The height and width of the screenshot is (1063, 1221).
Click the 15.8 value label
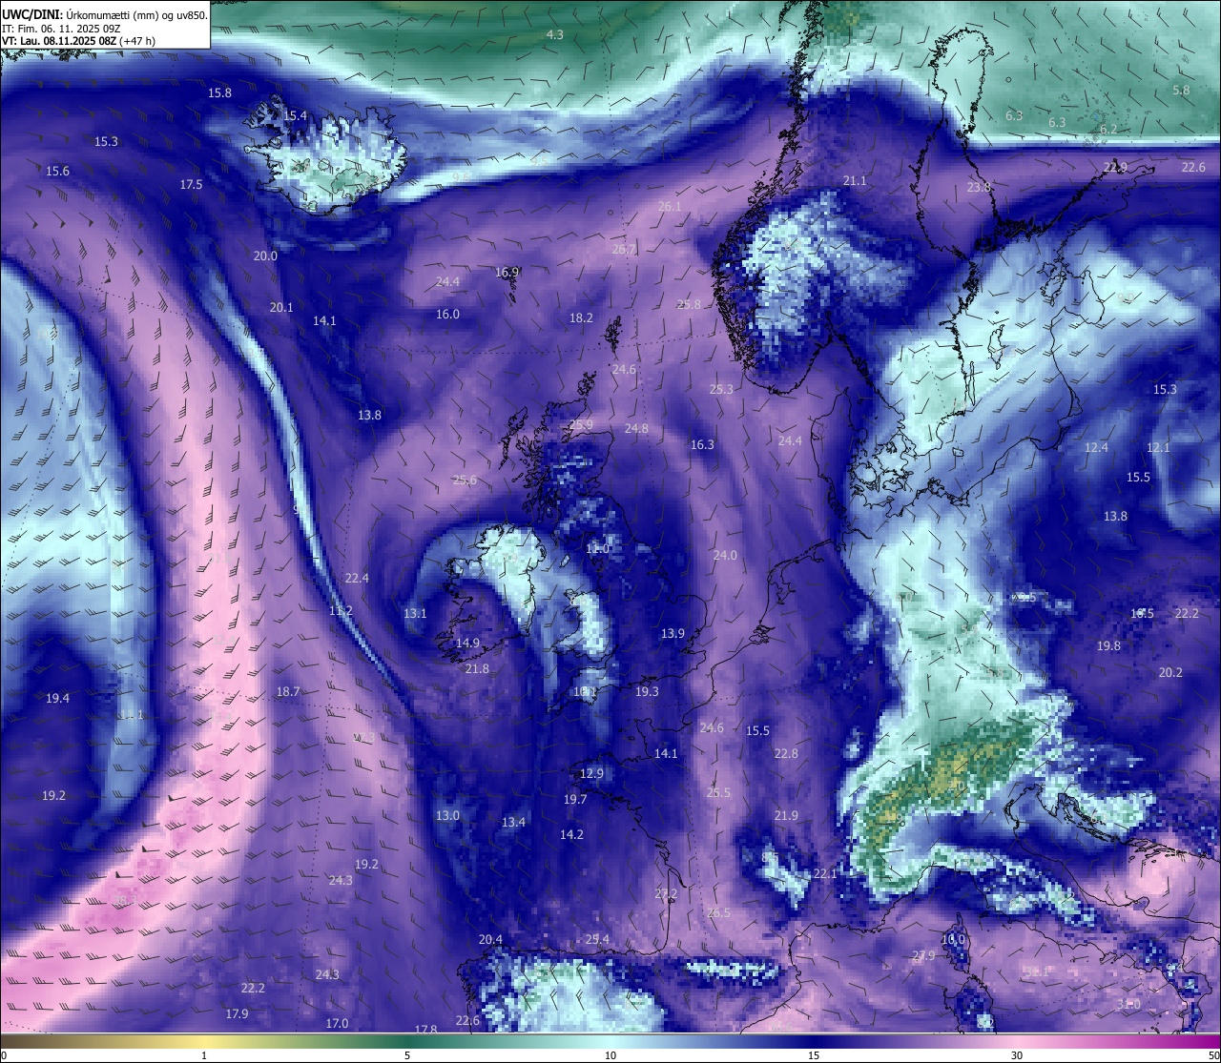coord(219,92)
